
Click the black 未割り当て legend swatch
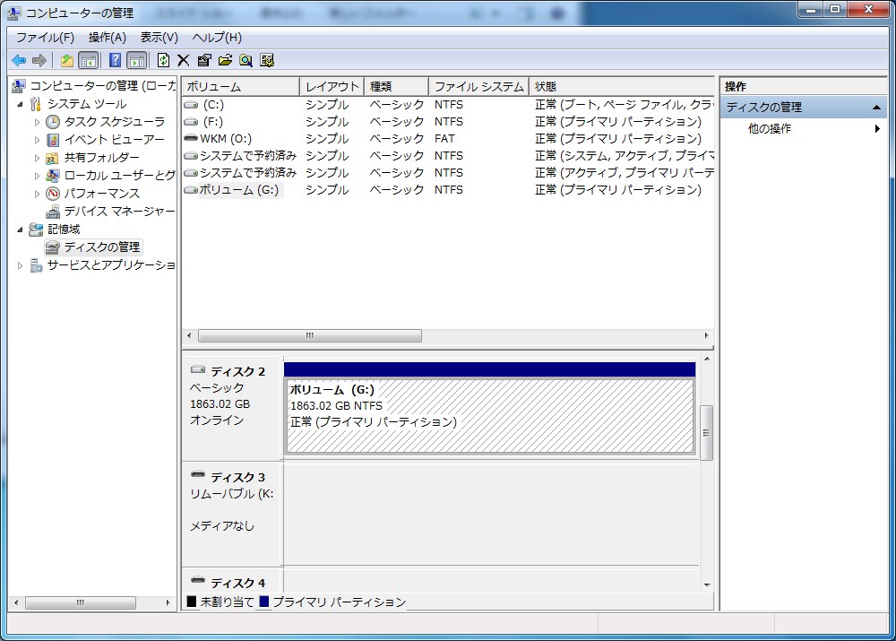192,602
